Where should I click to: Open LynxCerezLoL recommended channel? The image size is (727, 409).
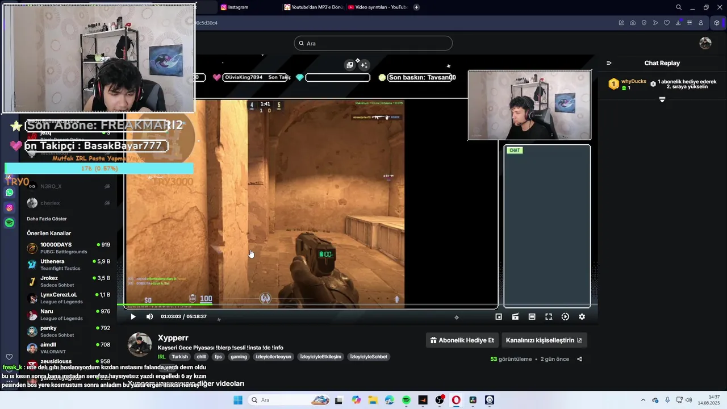click(x=68, y=298)
